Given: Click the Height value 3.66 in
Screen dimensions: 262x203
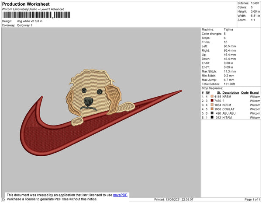Looking at the screenshot, I should (x=255, y=11).
